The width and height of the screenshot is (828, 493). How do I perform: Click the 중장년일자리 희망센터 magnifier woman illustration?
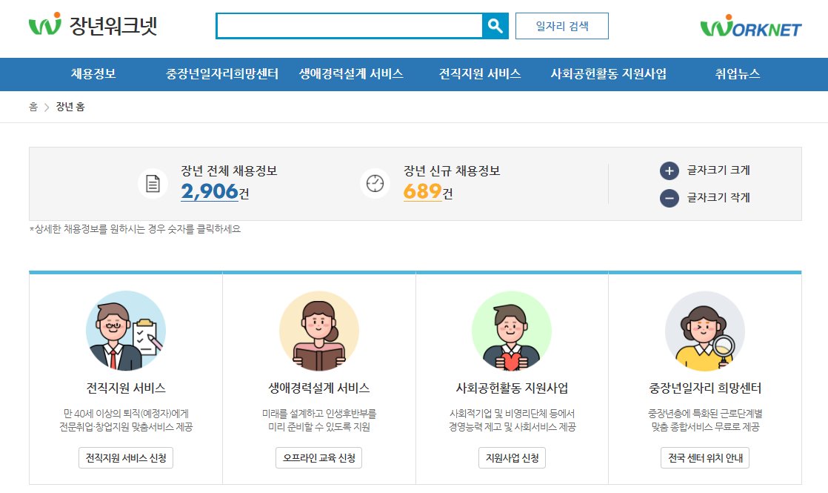pos(705,331)
